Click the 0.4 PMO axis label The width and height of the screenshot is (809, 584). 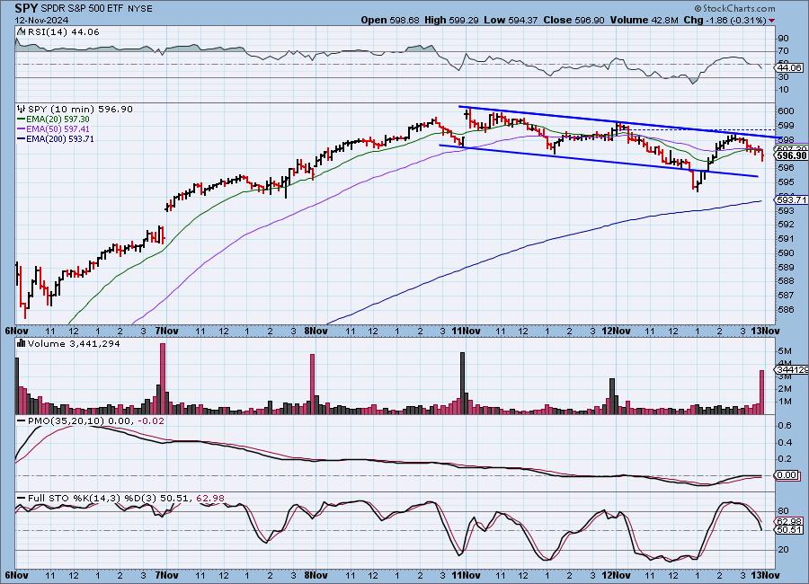785,443
